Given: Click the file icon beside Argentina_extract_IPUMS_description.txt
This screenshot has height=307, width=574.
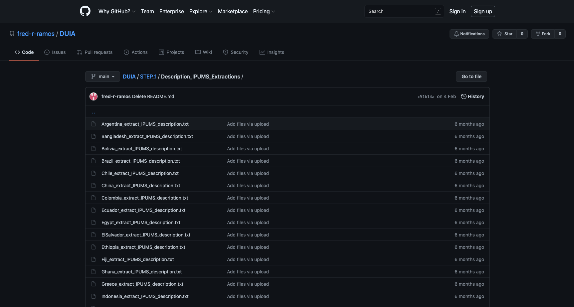Looking at the screenshot, I should pyautogui.click(x=94, y=124).
